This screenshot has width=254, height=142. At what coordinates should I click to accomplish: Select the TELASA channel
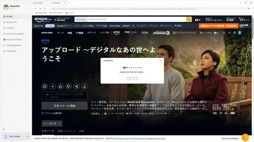pyautogui.click(x=145, y=33)
